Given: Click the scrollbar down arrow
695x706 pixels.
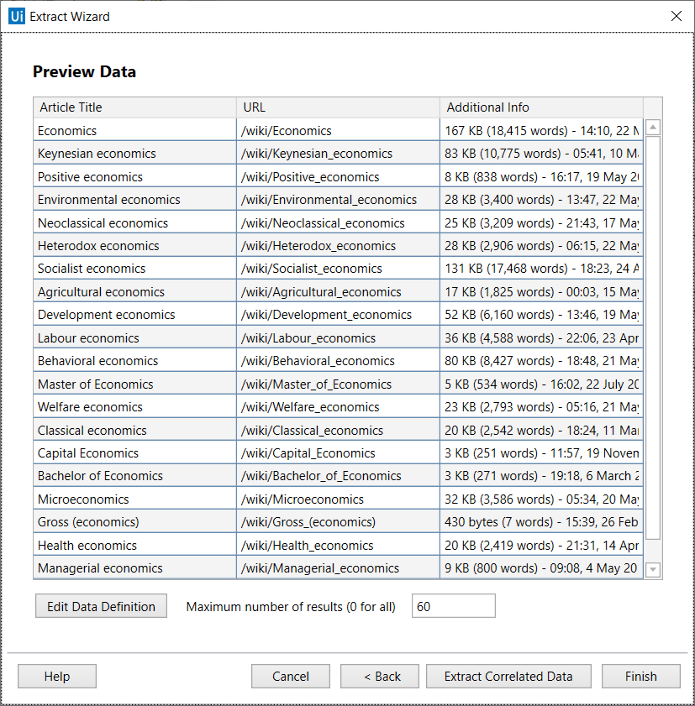Looking at the screenshot, I should tap(653, 569).
